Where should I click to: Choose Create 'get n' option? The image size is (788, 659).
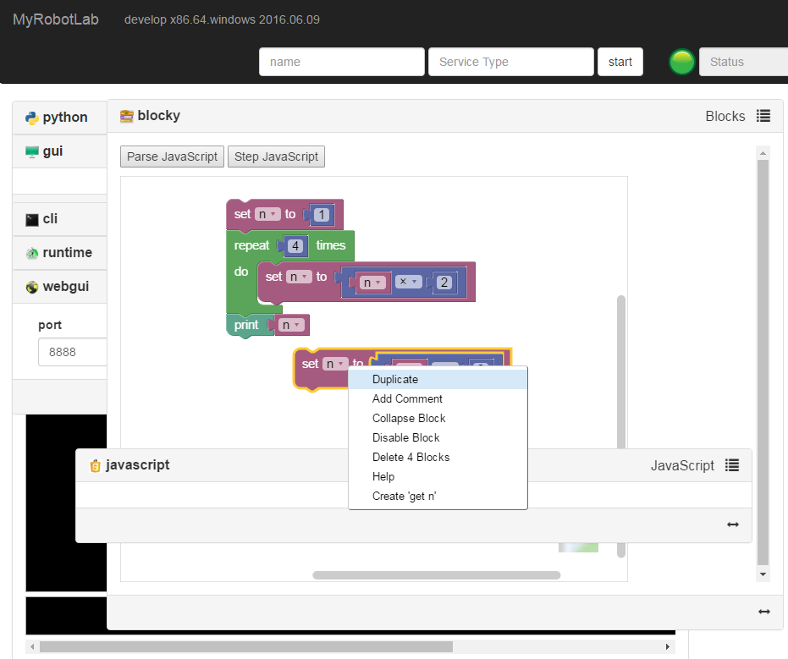[438, 497]
